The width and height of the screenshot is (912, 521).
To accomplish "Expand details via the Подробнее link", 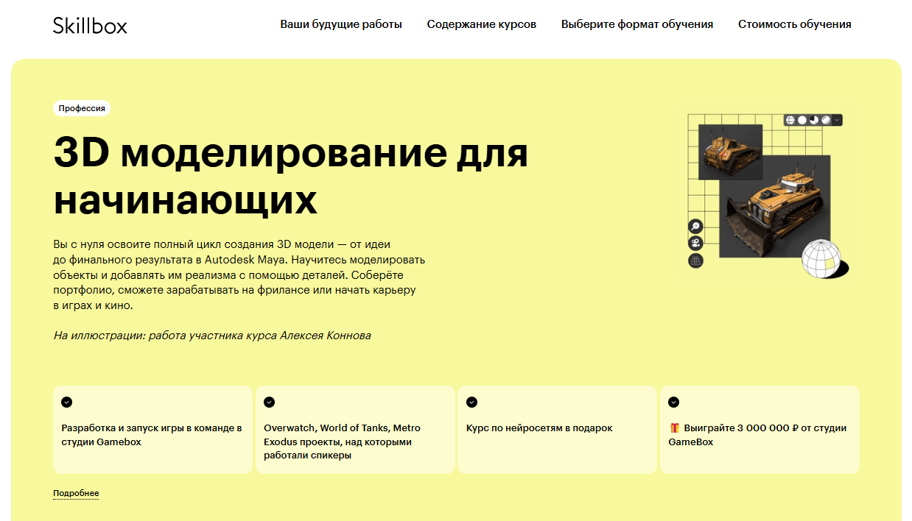I will pyautogui.click(x=76, y=493).
